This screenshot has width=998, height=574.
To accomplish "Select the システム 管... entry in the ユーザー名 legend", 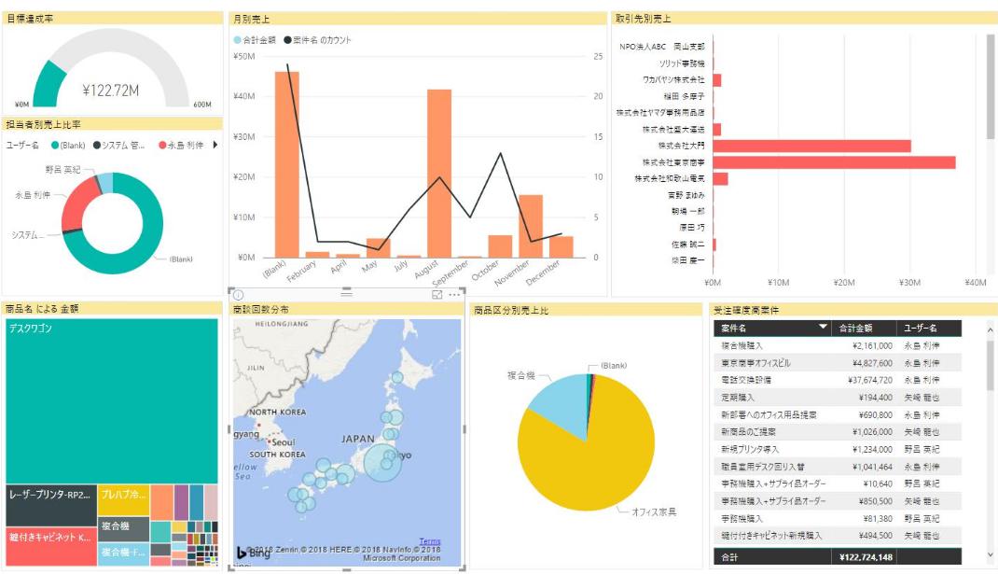I will point(119,146).
